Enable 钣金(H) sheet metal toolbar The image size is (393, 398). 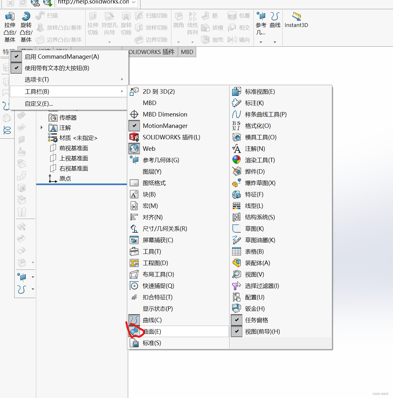click(x=281, y=308)
